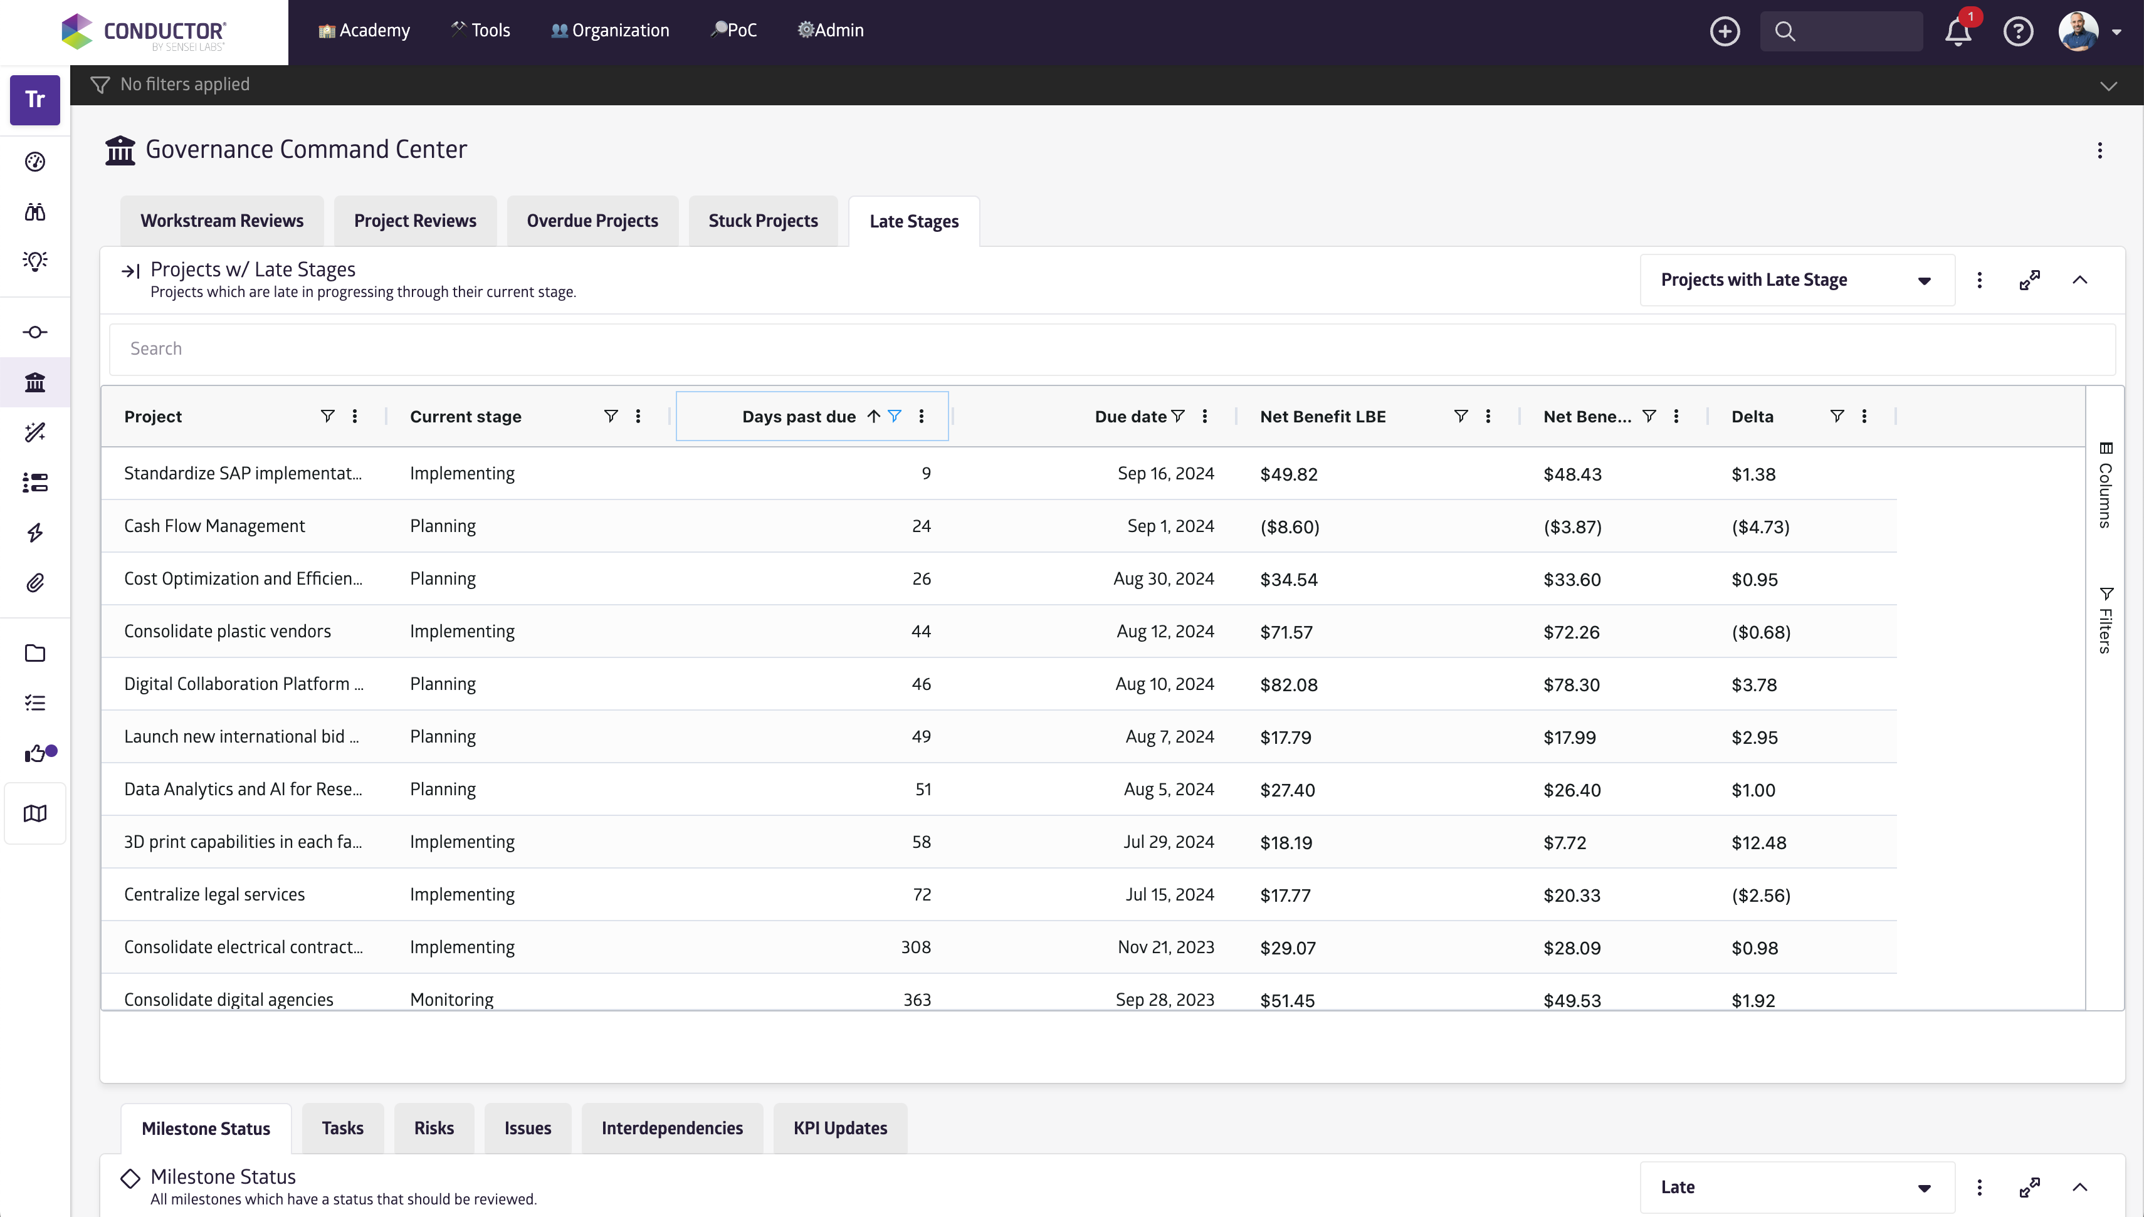Click the lightbulb ideas sidebar icon

click(35, 261)
